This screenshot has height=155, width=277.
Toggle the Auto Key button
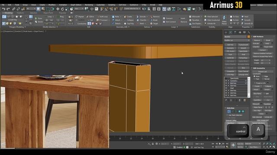tap(240, 144)
